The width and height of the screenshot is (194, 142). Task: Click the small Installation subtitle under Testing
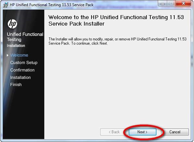coord(16,46)
